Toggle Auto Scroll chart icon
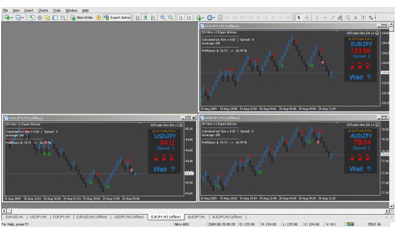 pyautogui.click(x=181, y=18)
